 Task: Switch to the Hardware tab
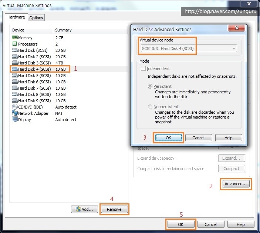[x=16, y=17]
